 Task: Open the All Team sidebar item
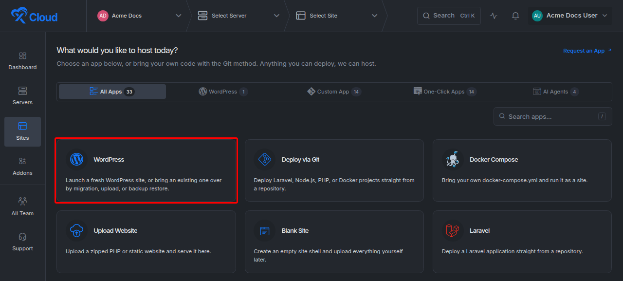(22, 207)
